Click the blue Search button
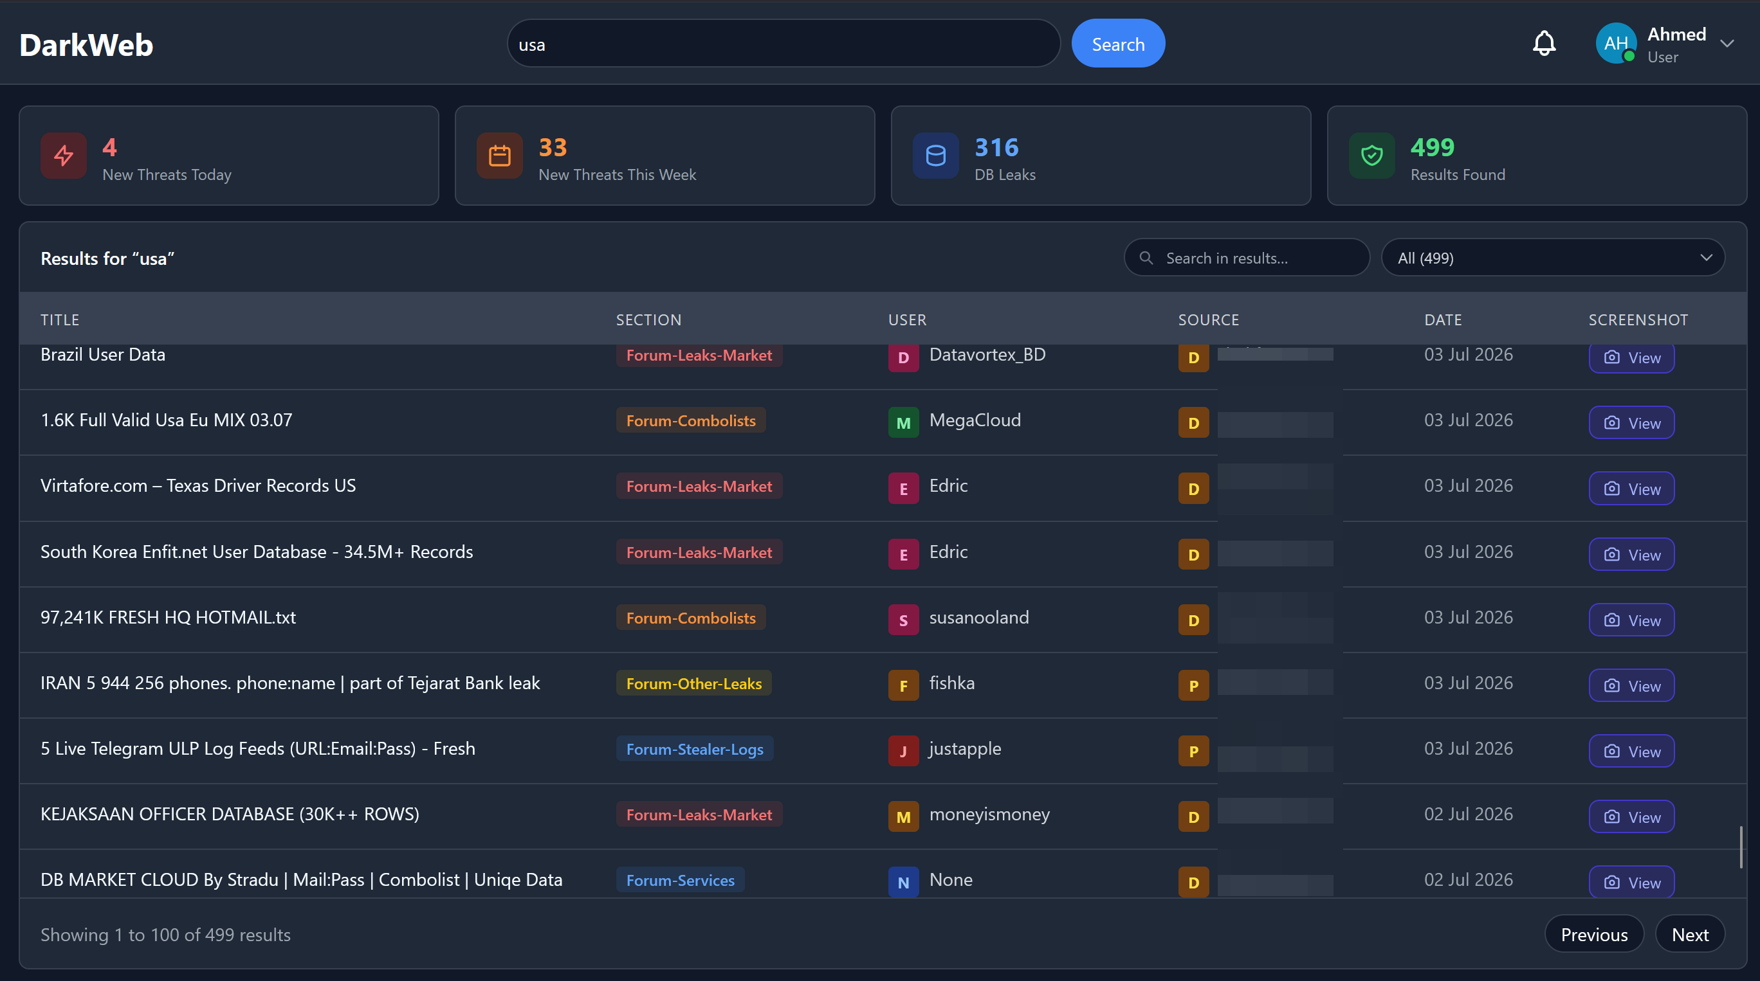The height and width of the screenshot is (981, 1760). (1118, 44)
